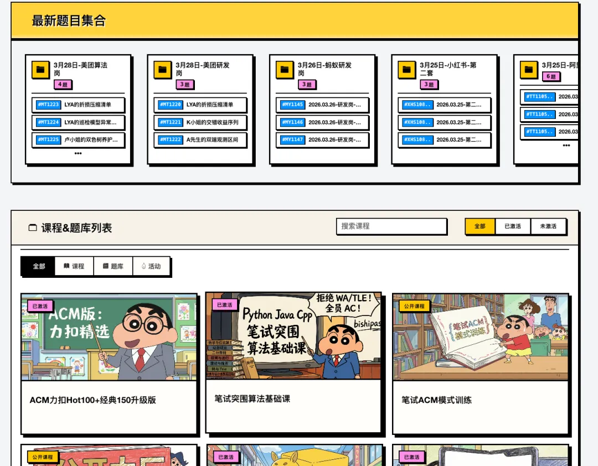
Task: Expand more problems in 美团算法岗 card
Action: tap(78, 153)
